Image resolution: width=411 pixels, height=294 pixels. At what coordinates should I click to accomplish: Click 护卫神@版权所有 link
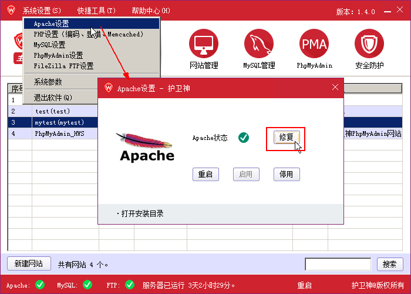[378, 285]
